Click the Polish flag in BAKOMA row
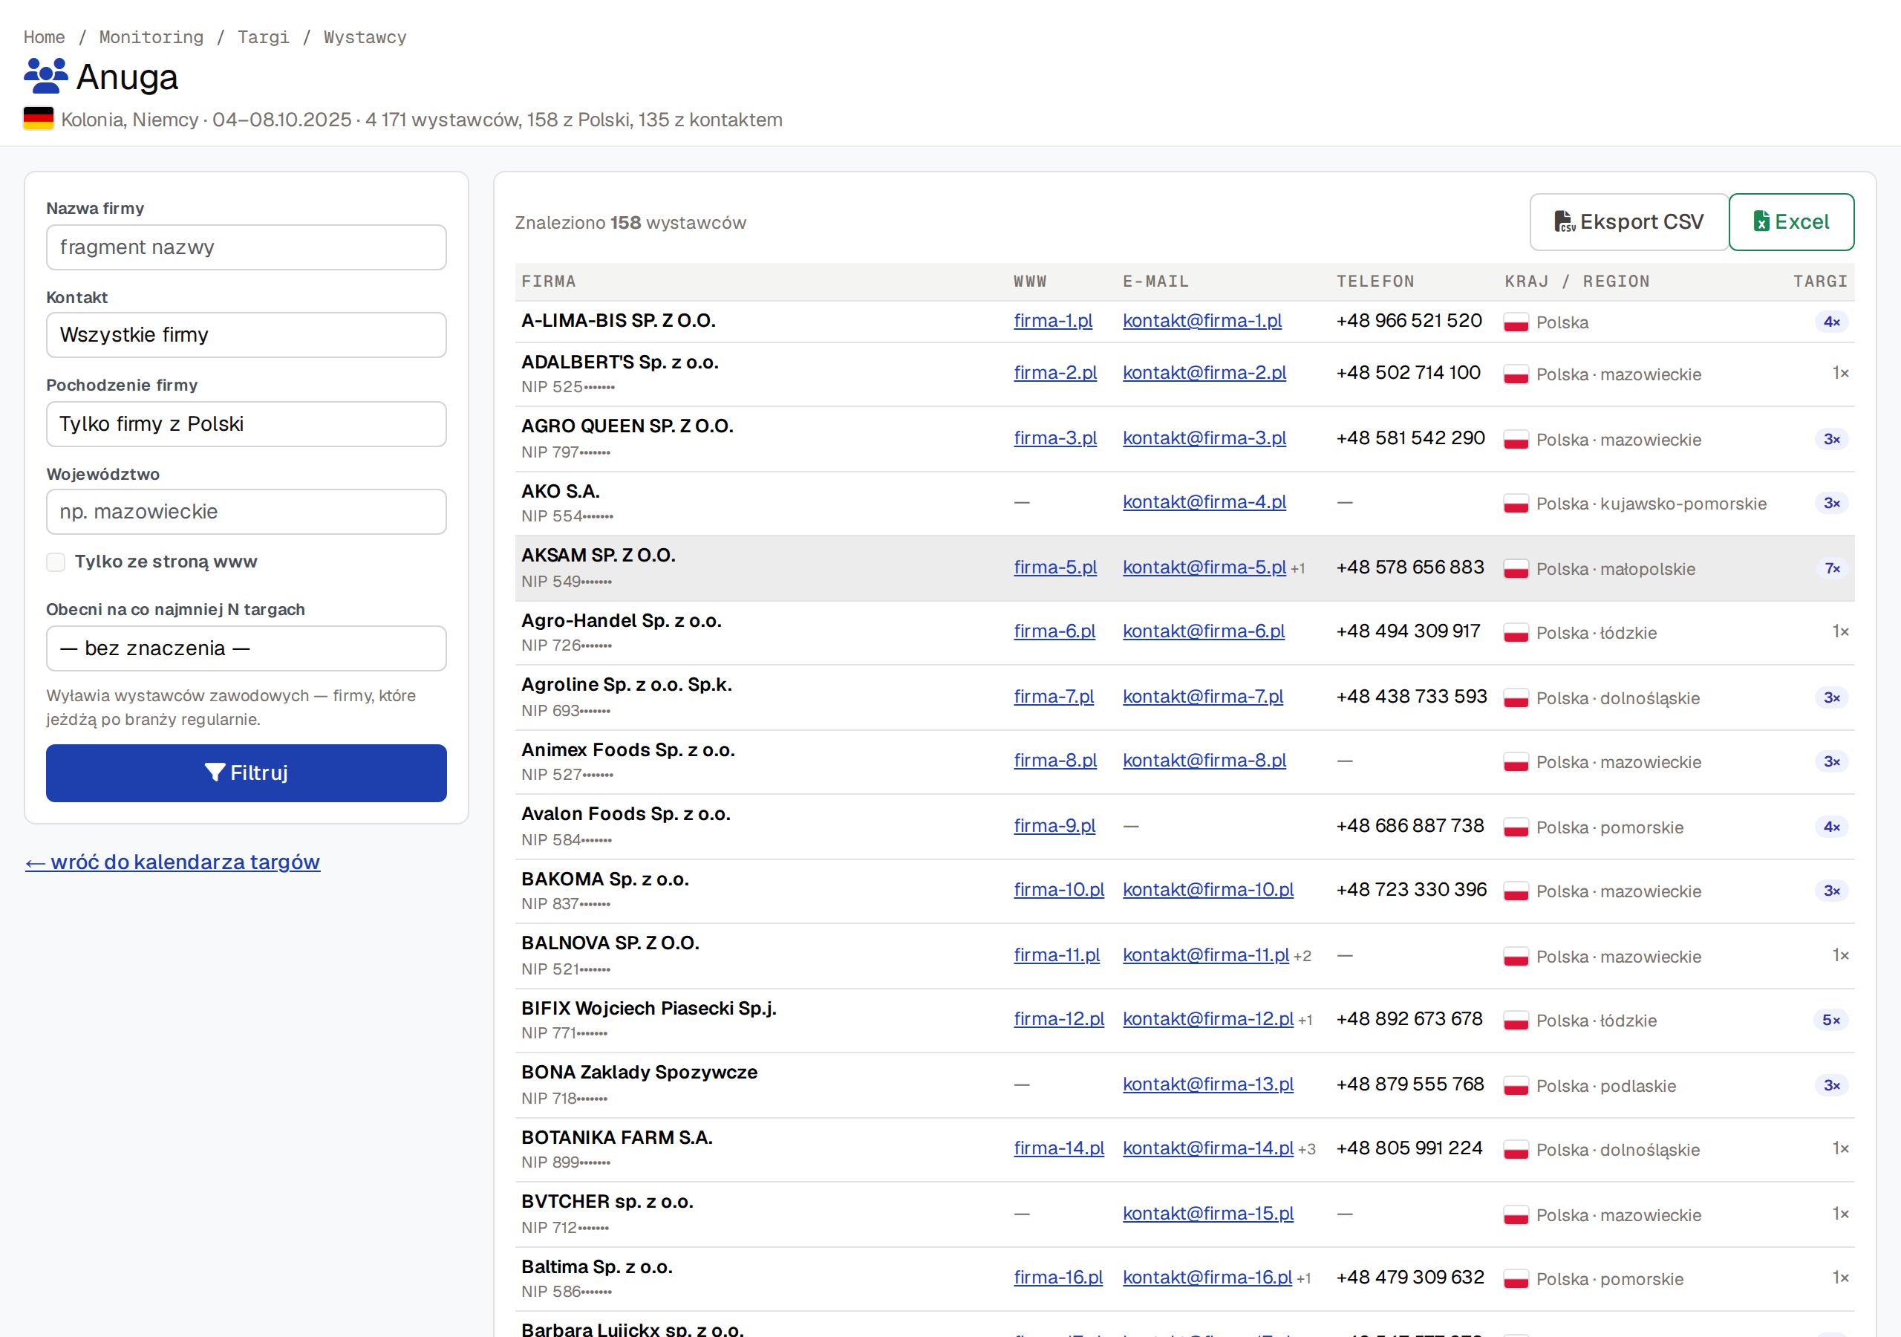1901x1337 pixels. pyautogui.click(x=1516, y=891)
